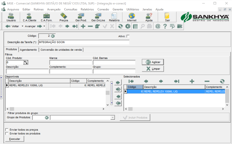Open C.A.Cliente from the toolbar
The image size is (232, 144).
click(30, 17)
